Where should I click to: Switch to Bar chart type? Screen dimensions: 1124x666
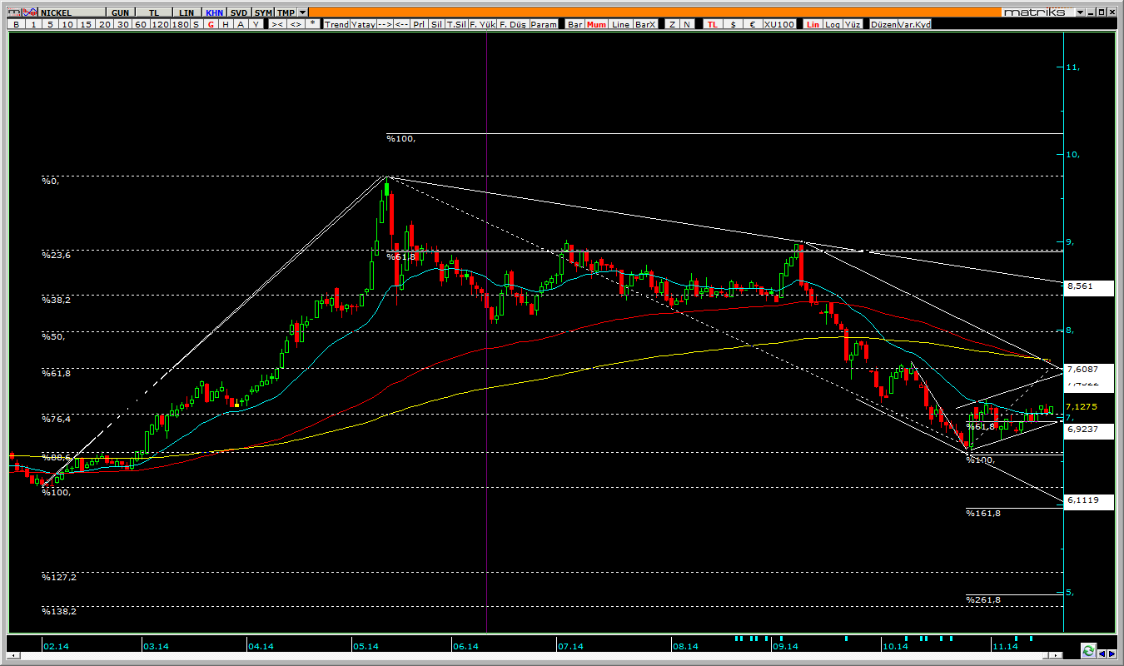pyautogui.click(x=575, y=24)
